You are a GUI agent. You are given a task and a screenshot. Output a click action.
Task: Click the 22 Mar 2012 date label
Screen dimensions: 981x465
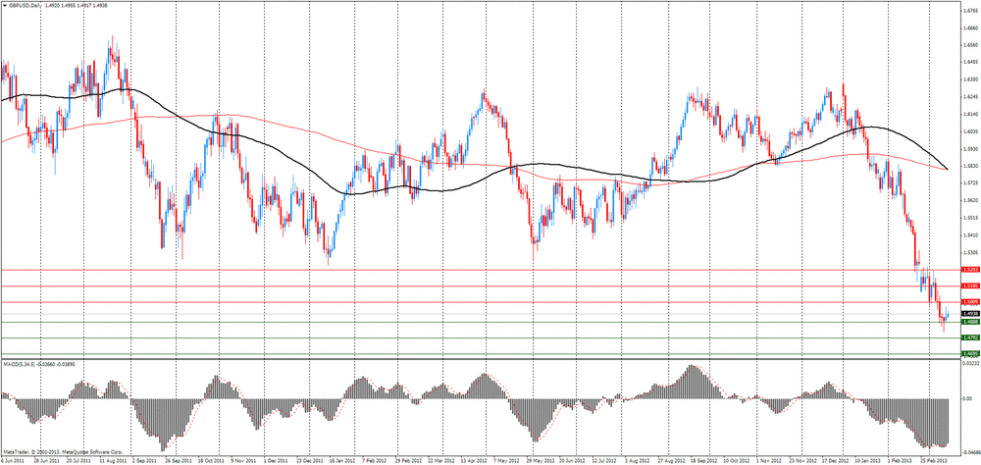pyautogui.click(x=441, y=460)
